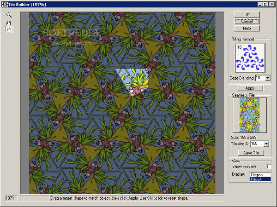Click the Apply button
The width and height of the screenshot is (277, 207).
[250, 88]
